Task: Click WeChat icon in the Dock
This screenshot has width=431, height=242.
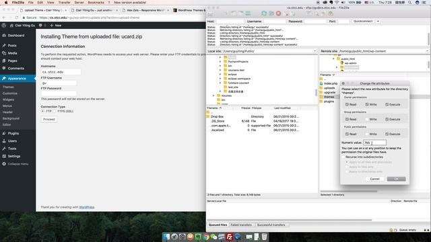Action: pos(214,237)
